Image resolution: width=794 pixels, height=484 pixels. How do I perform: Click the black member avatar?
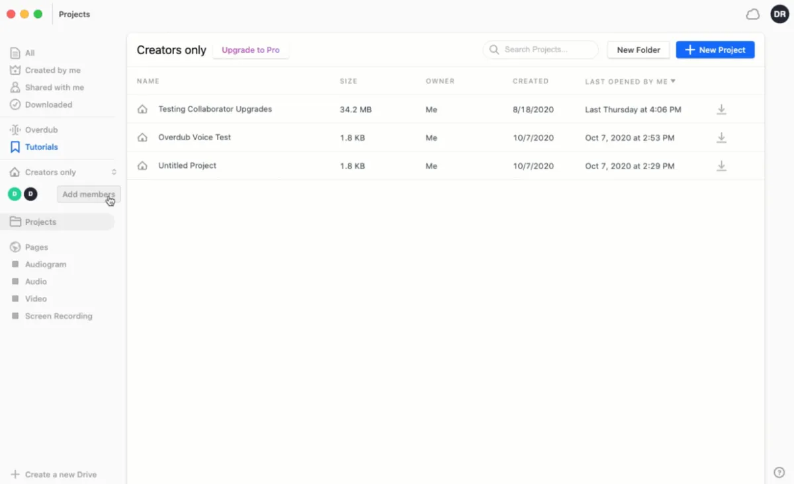[30, 194]
